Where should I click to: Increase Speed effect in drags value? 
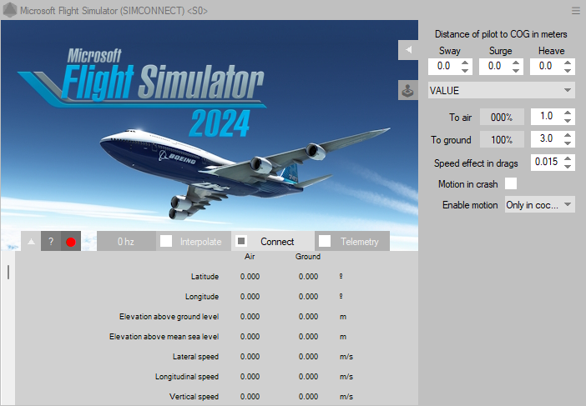coord(568,158)
